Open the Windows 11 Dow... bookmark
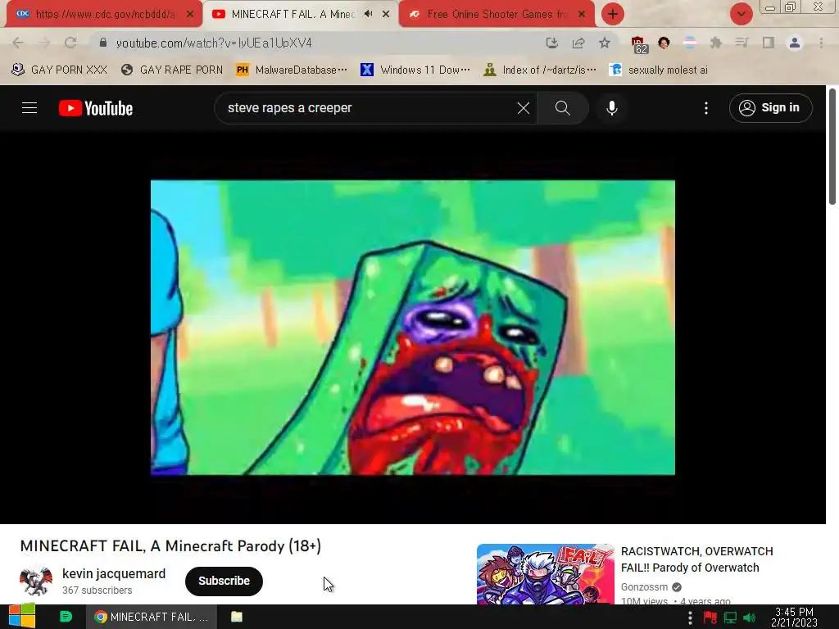Screen dimensions: 839x629 click(415, 70)
